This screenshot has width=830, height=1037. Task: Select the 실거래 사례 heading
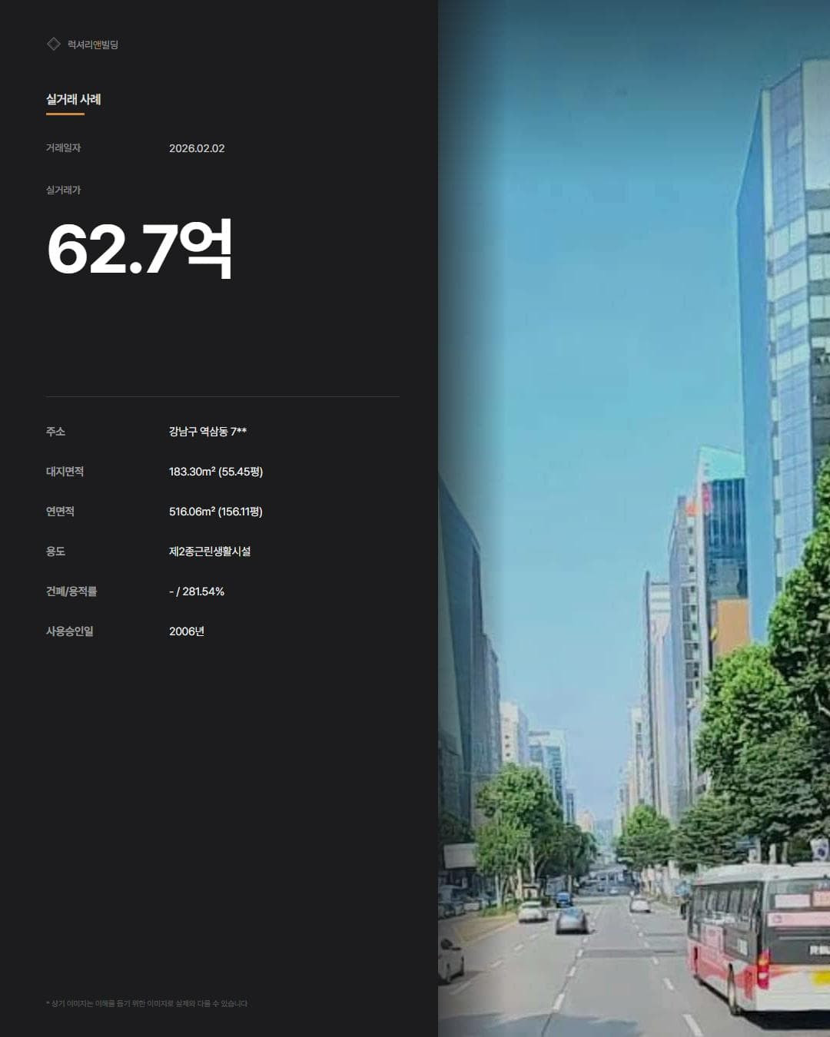[x=73, y=99]
